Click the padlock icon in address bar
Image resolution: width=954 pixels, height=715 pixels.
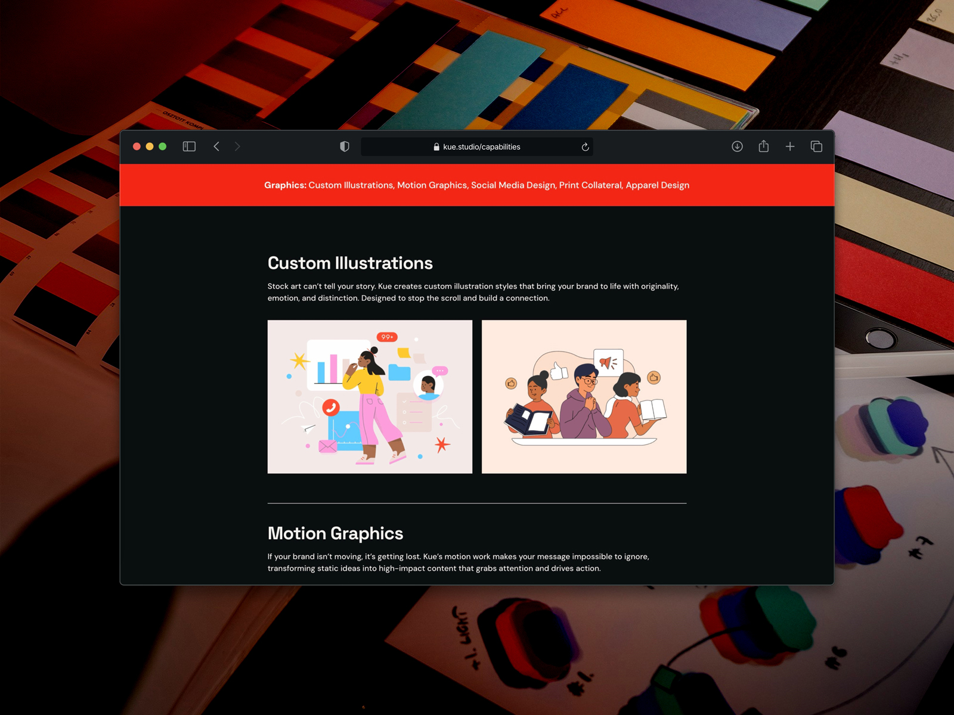pyautogui.click(x=436, y=147)
